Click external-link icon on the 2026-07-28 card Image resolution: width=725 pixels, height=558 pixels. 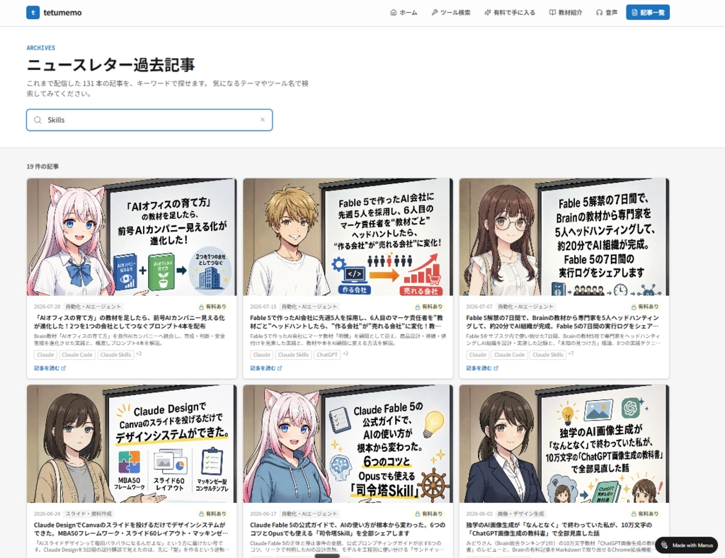coord(64,368)
